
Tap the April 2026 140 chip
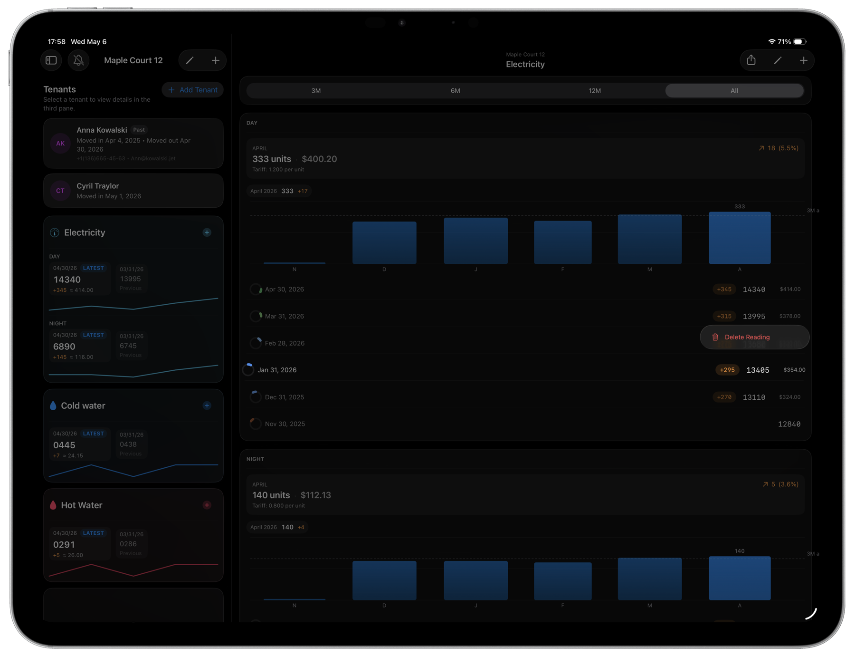pos(278,527)
